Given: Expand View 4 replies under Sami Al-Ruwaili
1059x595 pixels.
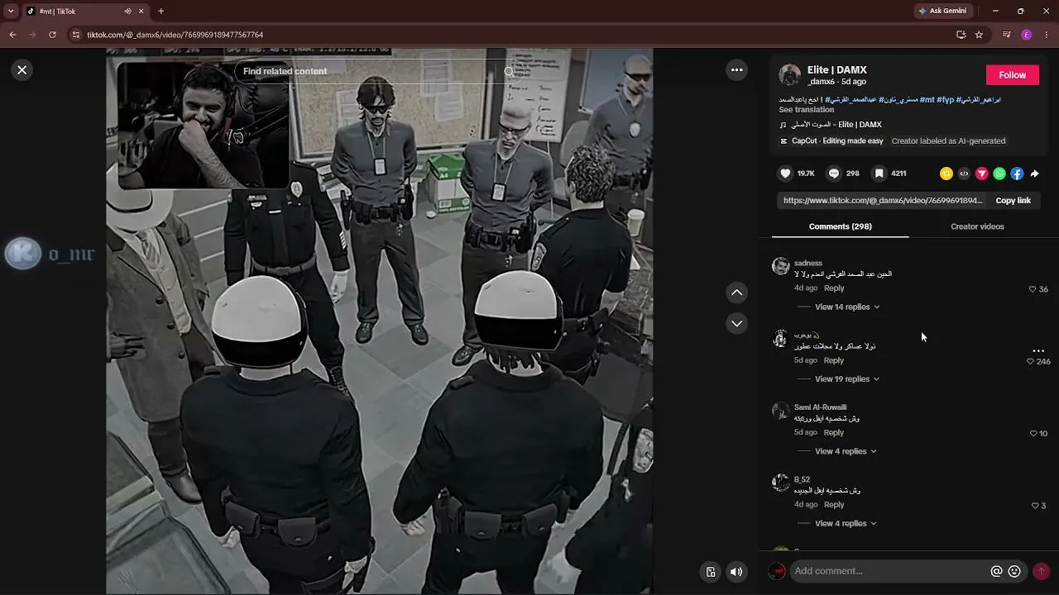Looking at the screenshot, I should coord(845,452).
